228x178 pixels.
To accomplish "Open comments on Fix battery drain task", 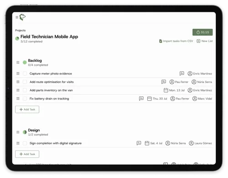I will point(141,99).
